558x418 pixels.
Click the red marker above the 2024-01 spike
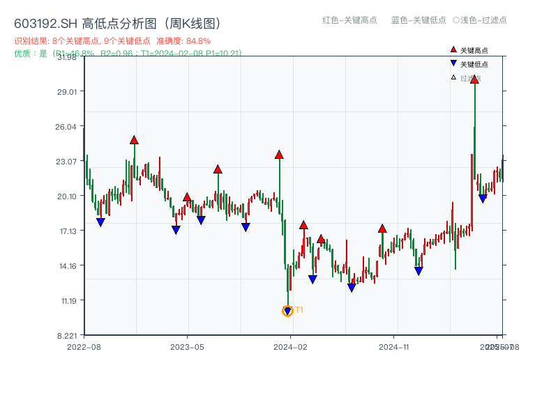click(280, 156)
